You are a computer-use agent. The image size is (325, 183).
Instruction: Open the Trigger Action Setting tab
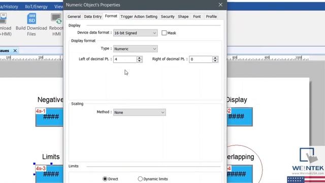tap(139, 17)
